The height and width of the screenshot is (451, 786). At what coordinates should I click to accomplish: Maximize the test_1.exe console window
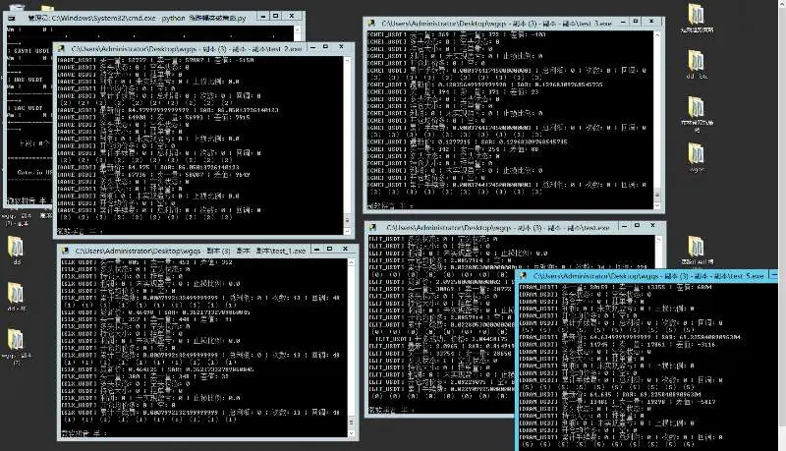coord(330,249)
